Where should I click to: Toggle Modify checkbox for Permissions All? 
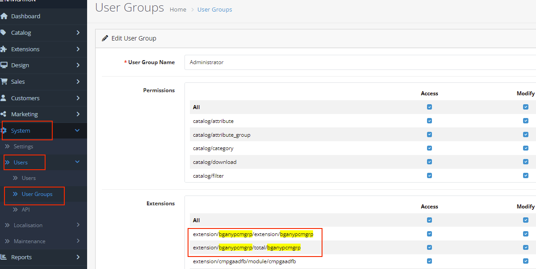(x=526, y=107)
